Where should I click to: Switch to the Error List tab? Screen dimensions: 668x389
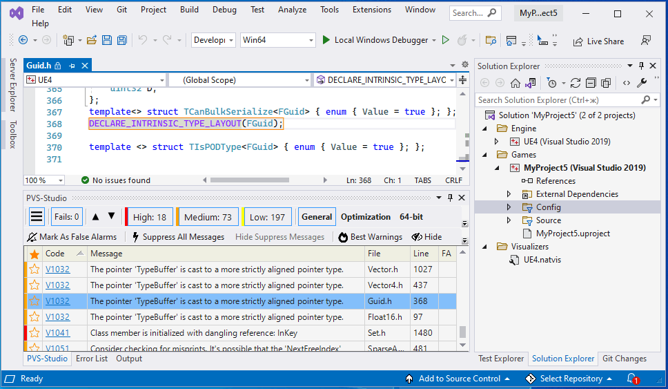point(92,359)
